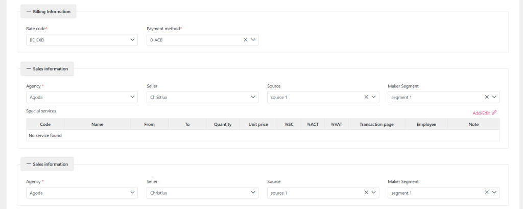
Task: Click the pencil icon beside Add/Edit
Action: (x=494, y=113)
